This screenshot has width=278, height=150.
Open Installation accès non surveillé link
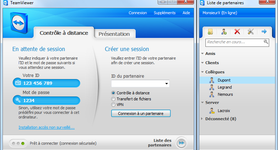(x=47, y=127)
